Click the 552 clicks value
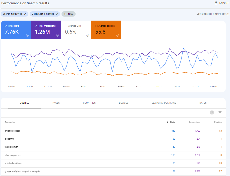 [x=173, y=131]
